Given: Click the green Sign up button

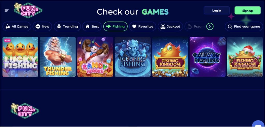Looking at the screenshot, I should [x=247, y=10].
